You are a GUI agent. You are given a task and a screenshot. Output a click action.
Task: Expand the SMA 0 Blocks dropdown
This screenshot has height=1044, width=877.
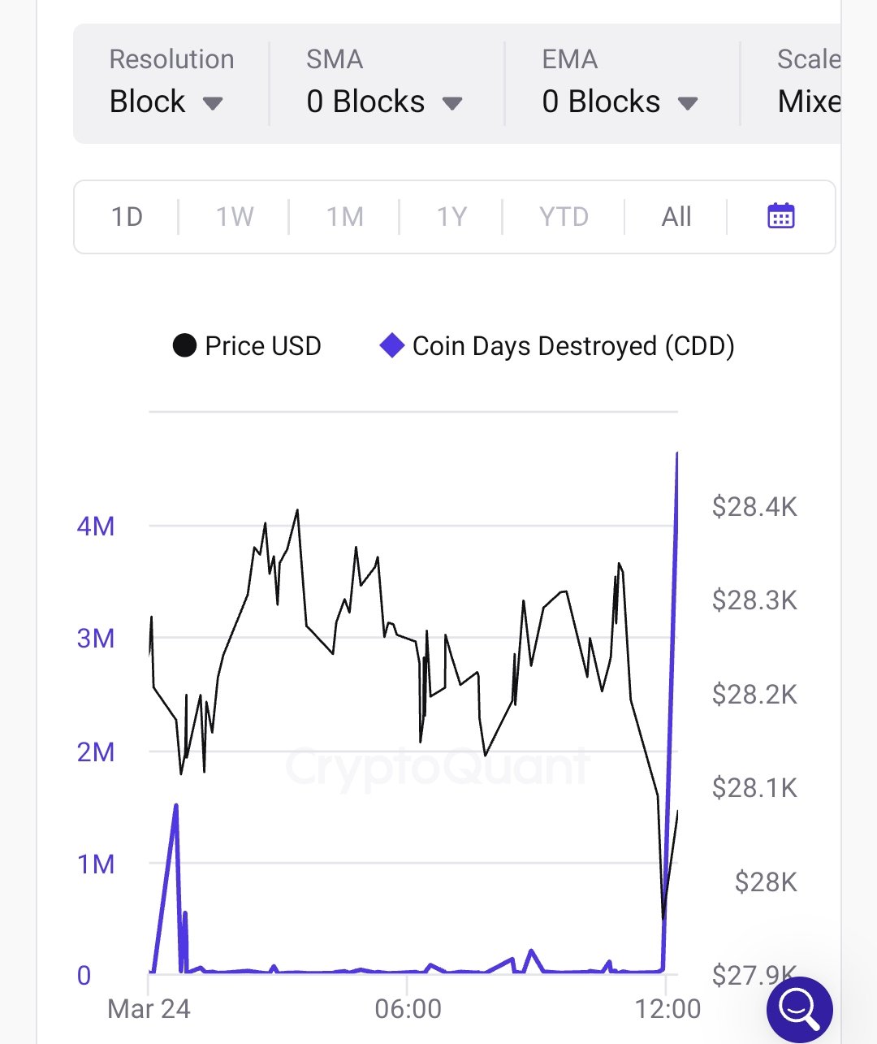tap(384, 102)
